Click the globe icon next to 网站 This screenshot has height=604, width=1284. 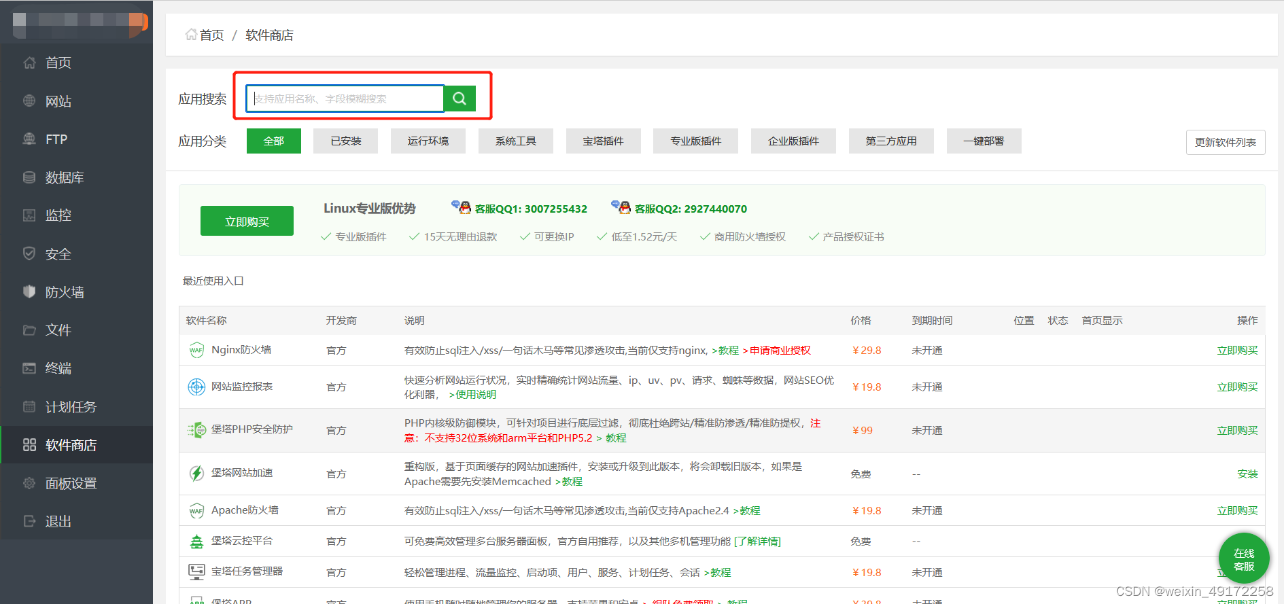(x=29, y=101)
